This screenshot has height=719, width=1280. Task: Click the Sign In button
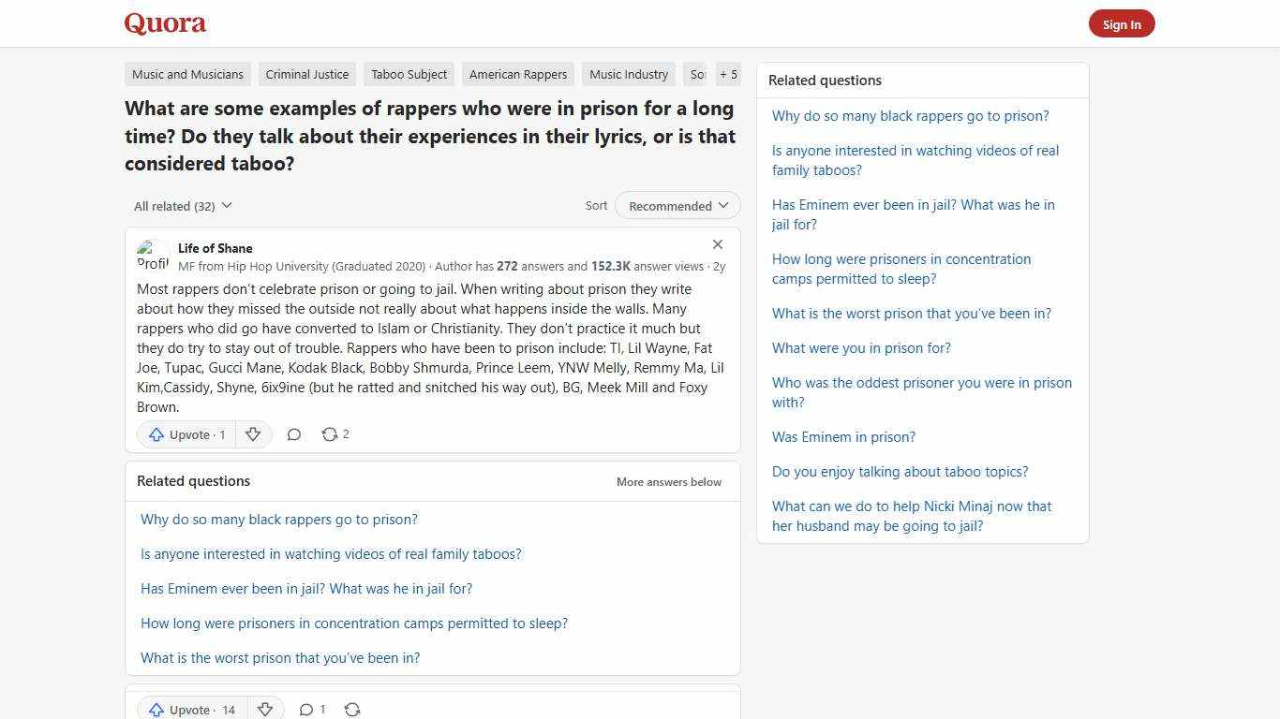(1122, 24)
